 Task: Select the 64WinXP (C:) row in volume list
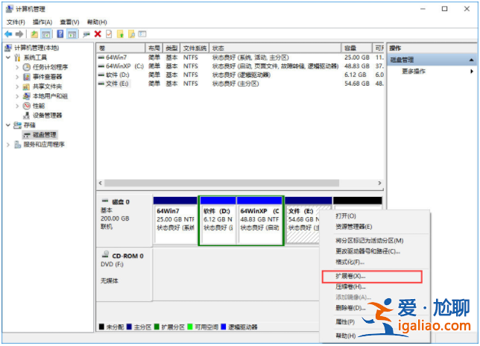240,66
